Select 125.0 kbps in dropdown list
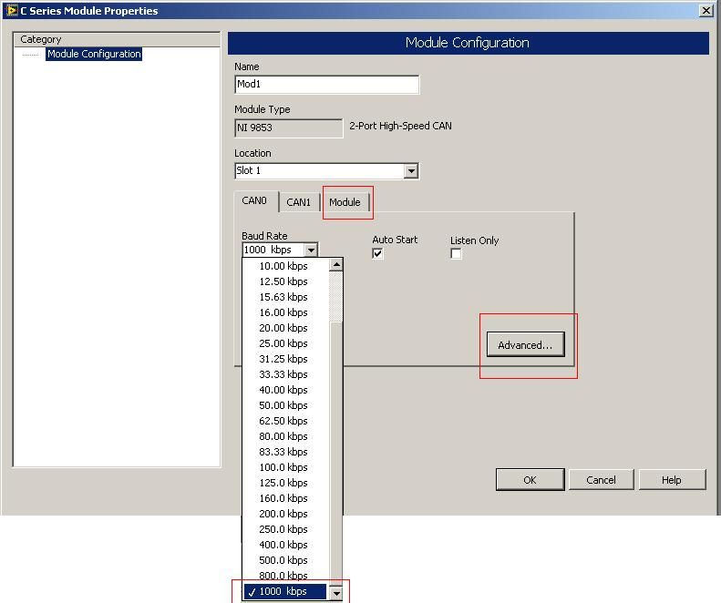The width and height of the screenshot is (721, 603). pyautogui.click(x=285, y=483)
